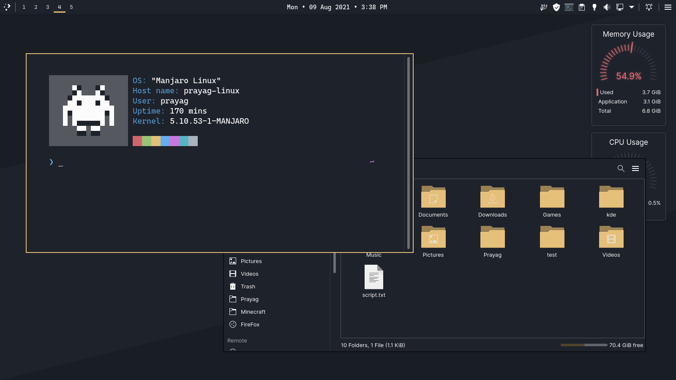Switch to virtual desktop 5
Viewport: 676px width, 380px height.
71,7
